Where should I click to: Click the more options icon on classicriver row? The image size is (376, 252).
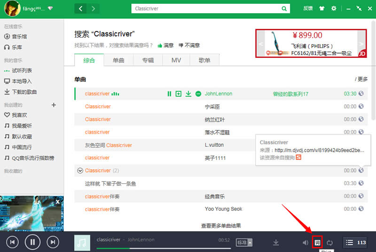[198, 94]
